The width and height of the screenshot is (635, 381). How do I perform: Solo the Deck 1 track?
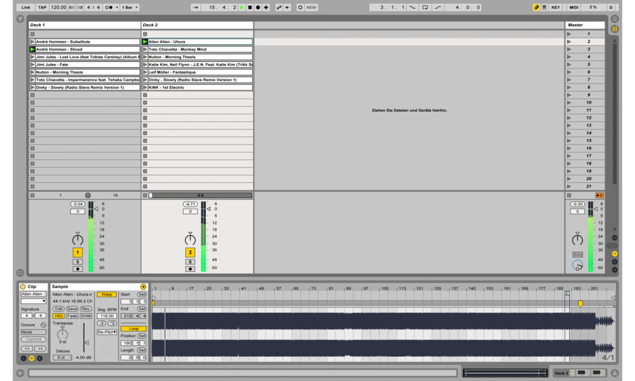(x=78, y=262)
